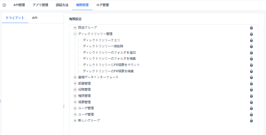Toggle the lock on ディレクトリッリークエリ

pyautogui.click(x=251, y=40)
